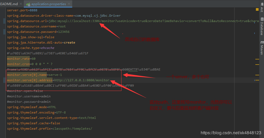The height and width of the screenshot is (138, 264).
Task: Click the thymeleaf servlet content-type line
Action: coord(51,118)
